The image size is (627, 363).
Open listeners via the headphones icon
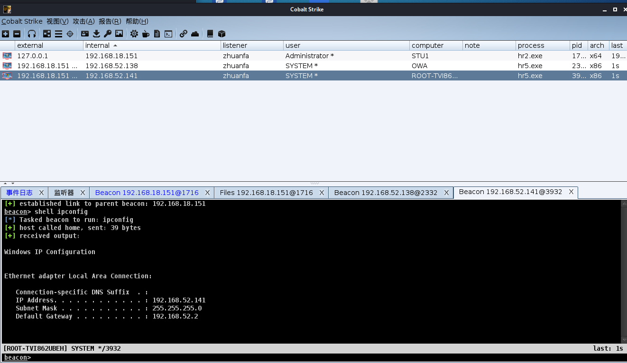(x=32, y=34)
